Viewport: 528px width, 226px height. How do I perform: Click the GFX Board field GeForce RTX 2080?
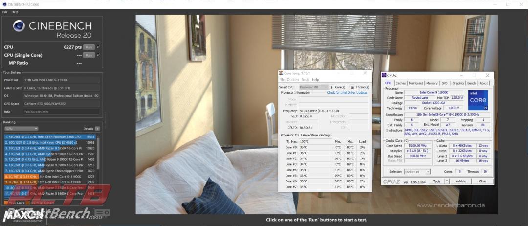coord(62,104)
